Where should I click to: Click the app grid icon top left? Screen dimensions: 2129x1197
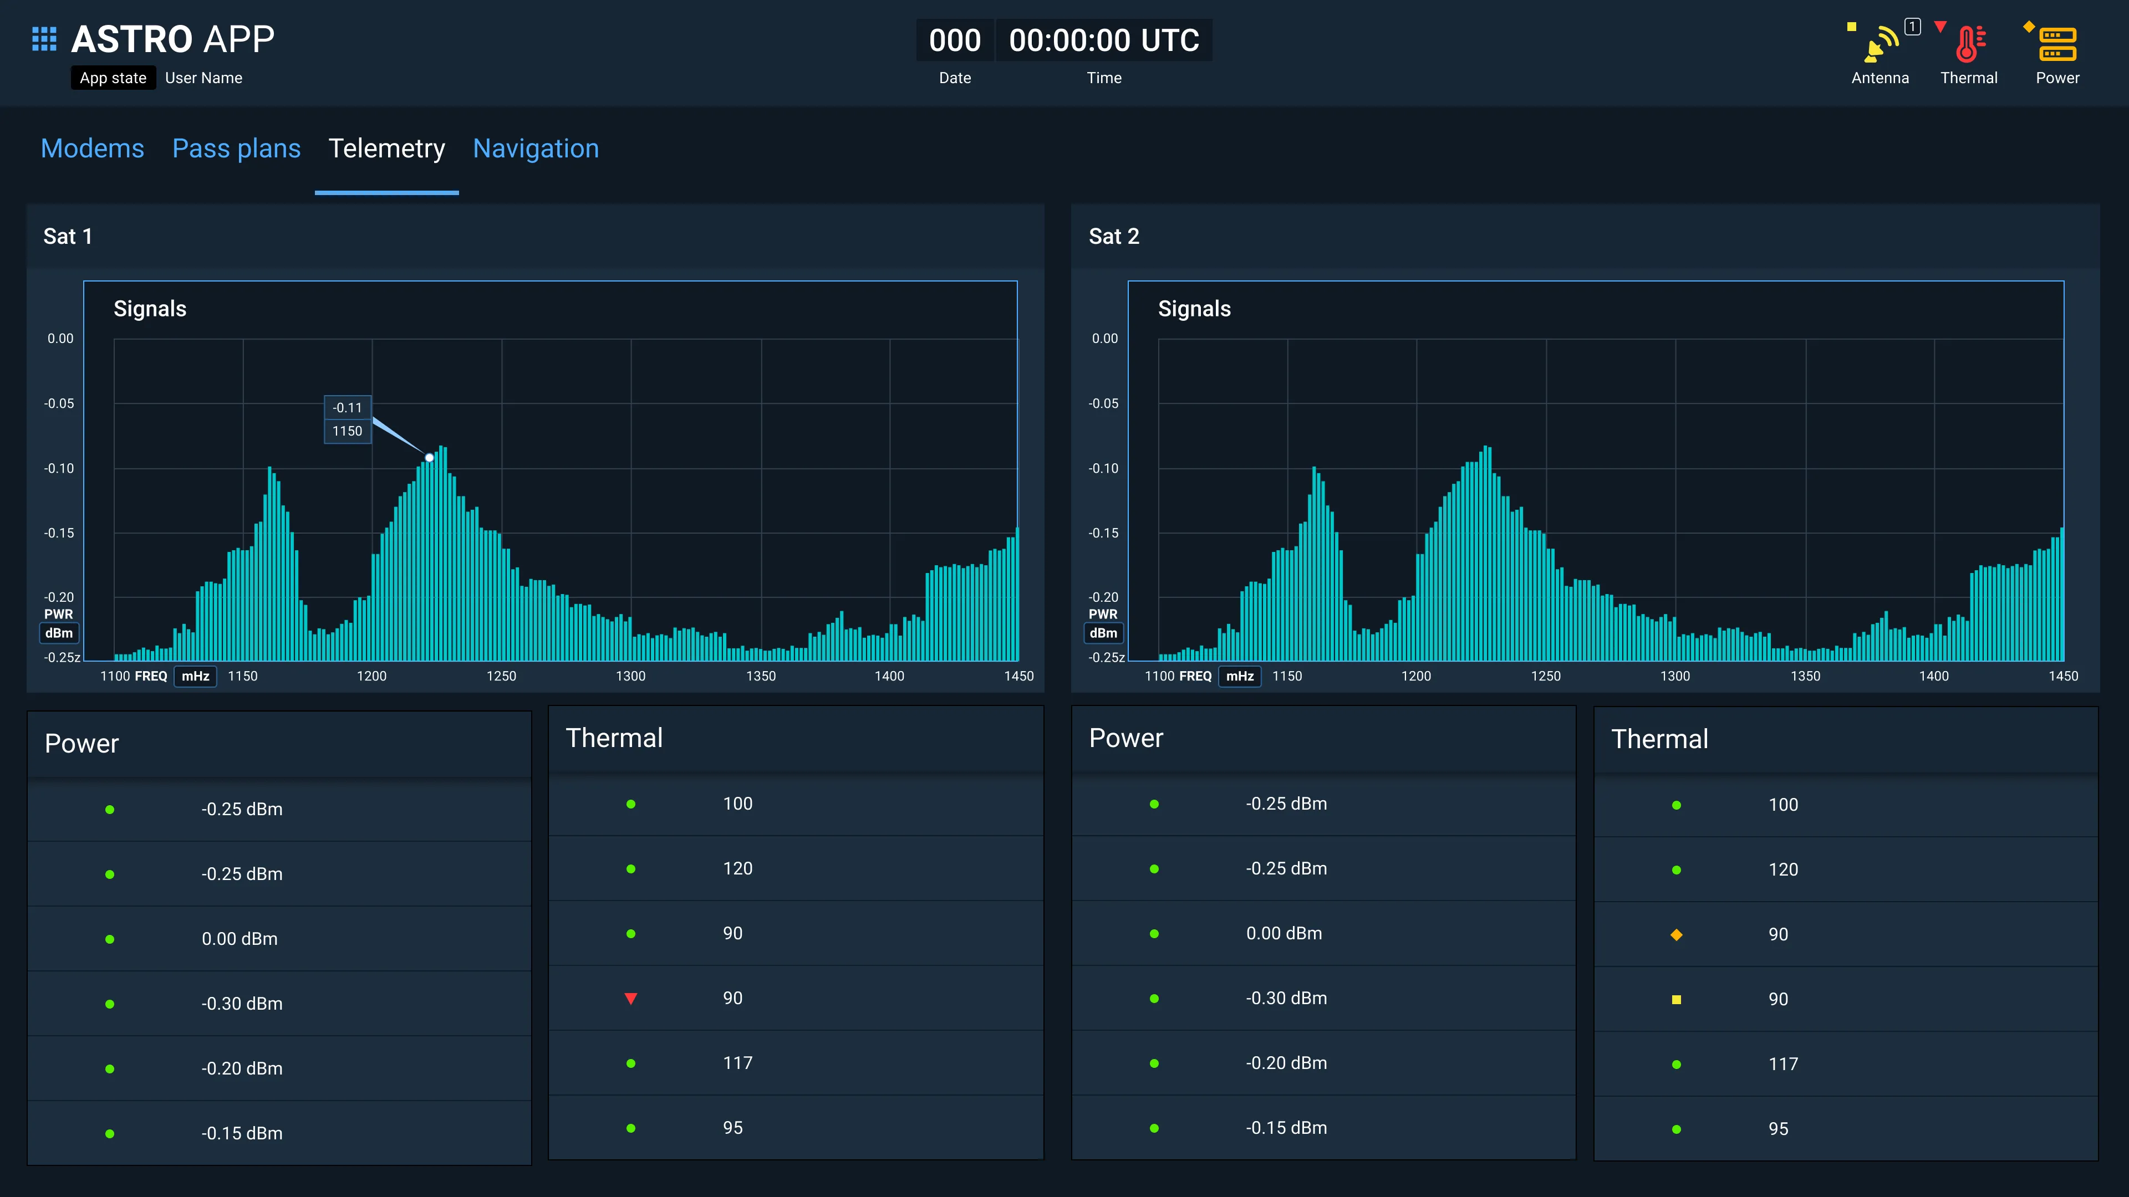[x=44, y=39]
